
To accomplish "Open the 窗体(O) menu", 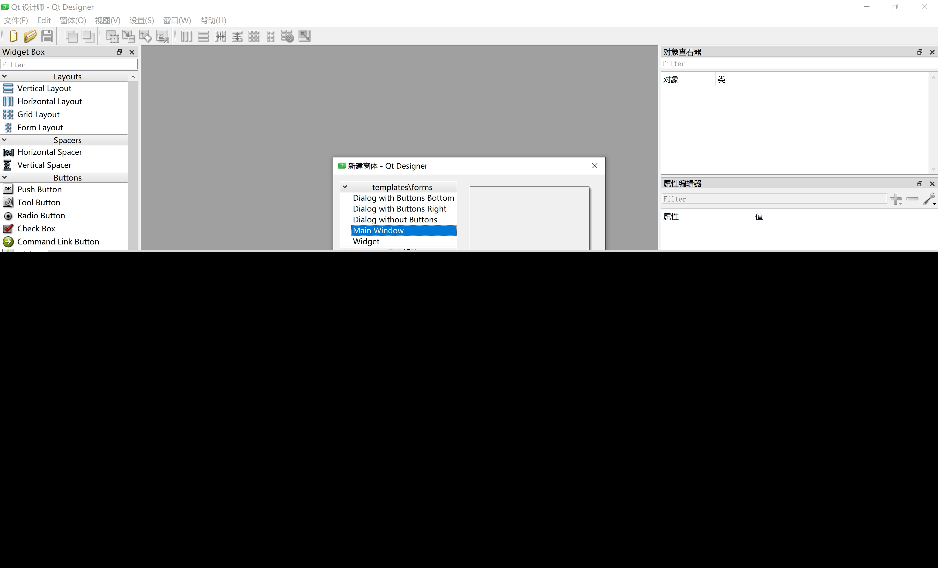I will pos(73,21).
